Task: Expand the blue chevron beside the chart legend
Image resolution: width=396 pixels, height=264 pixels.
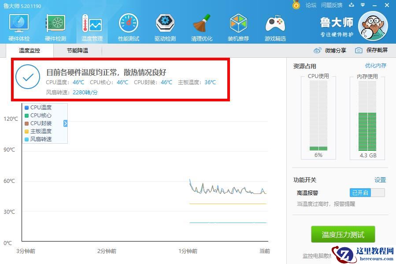Action: [65, 124]
